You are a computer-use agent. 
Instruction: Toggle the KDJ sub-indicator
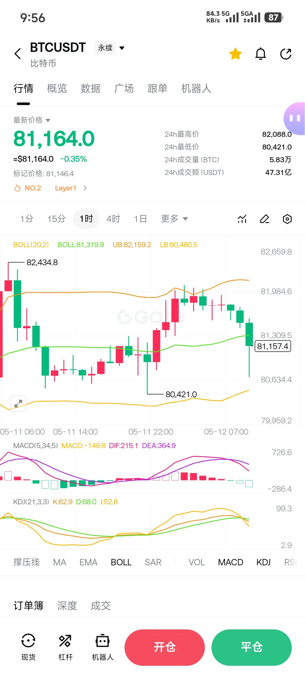pyautogui.click(x=263, y=562)
